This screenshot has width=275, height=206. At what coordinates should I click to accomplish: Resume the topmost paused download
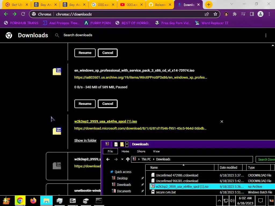click(x=85, y=53)
